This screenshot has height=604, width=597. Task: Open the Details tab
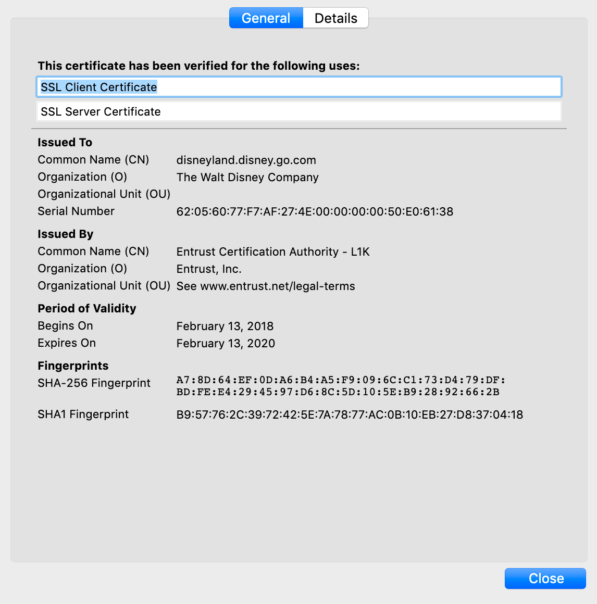[335, 18]
